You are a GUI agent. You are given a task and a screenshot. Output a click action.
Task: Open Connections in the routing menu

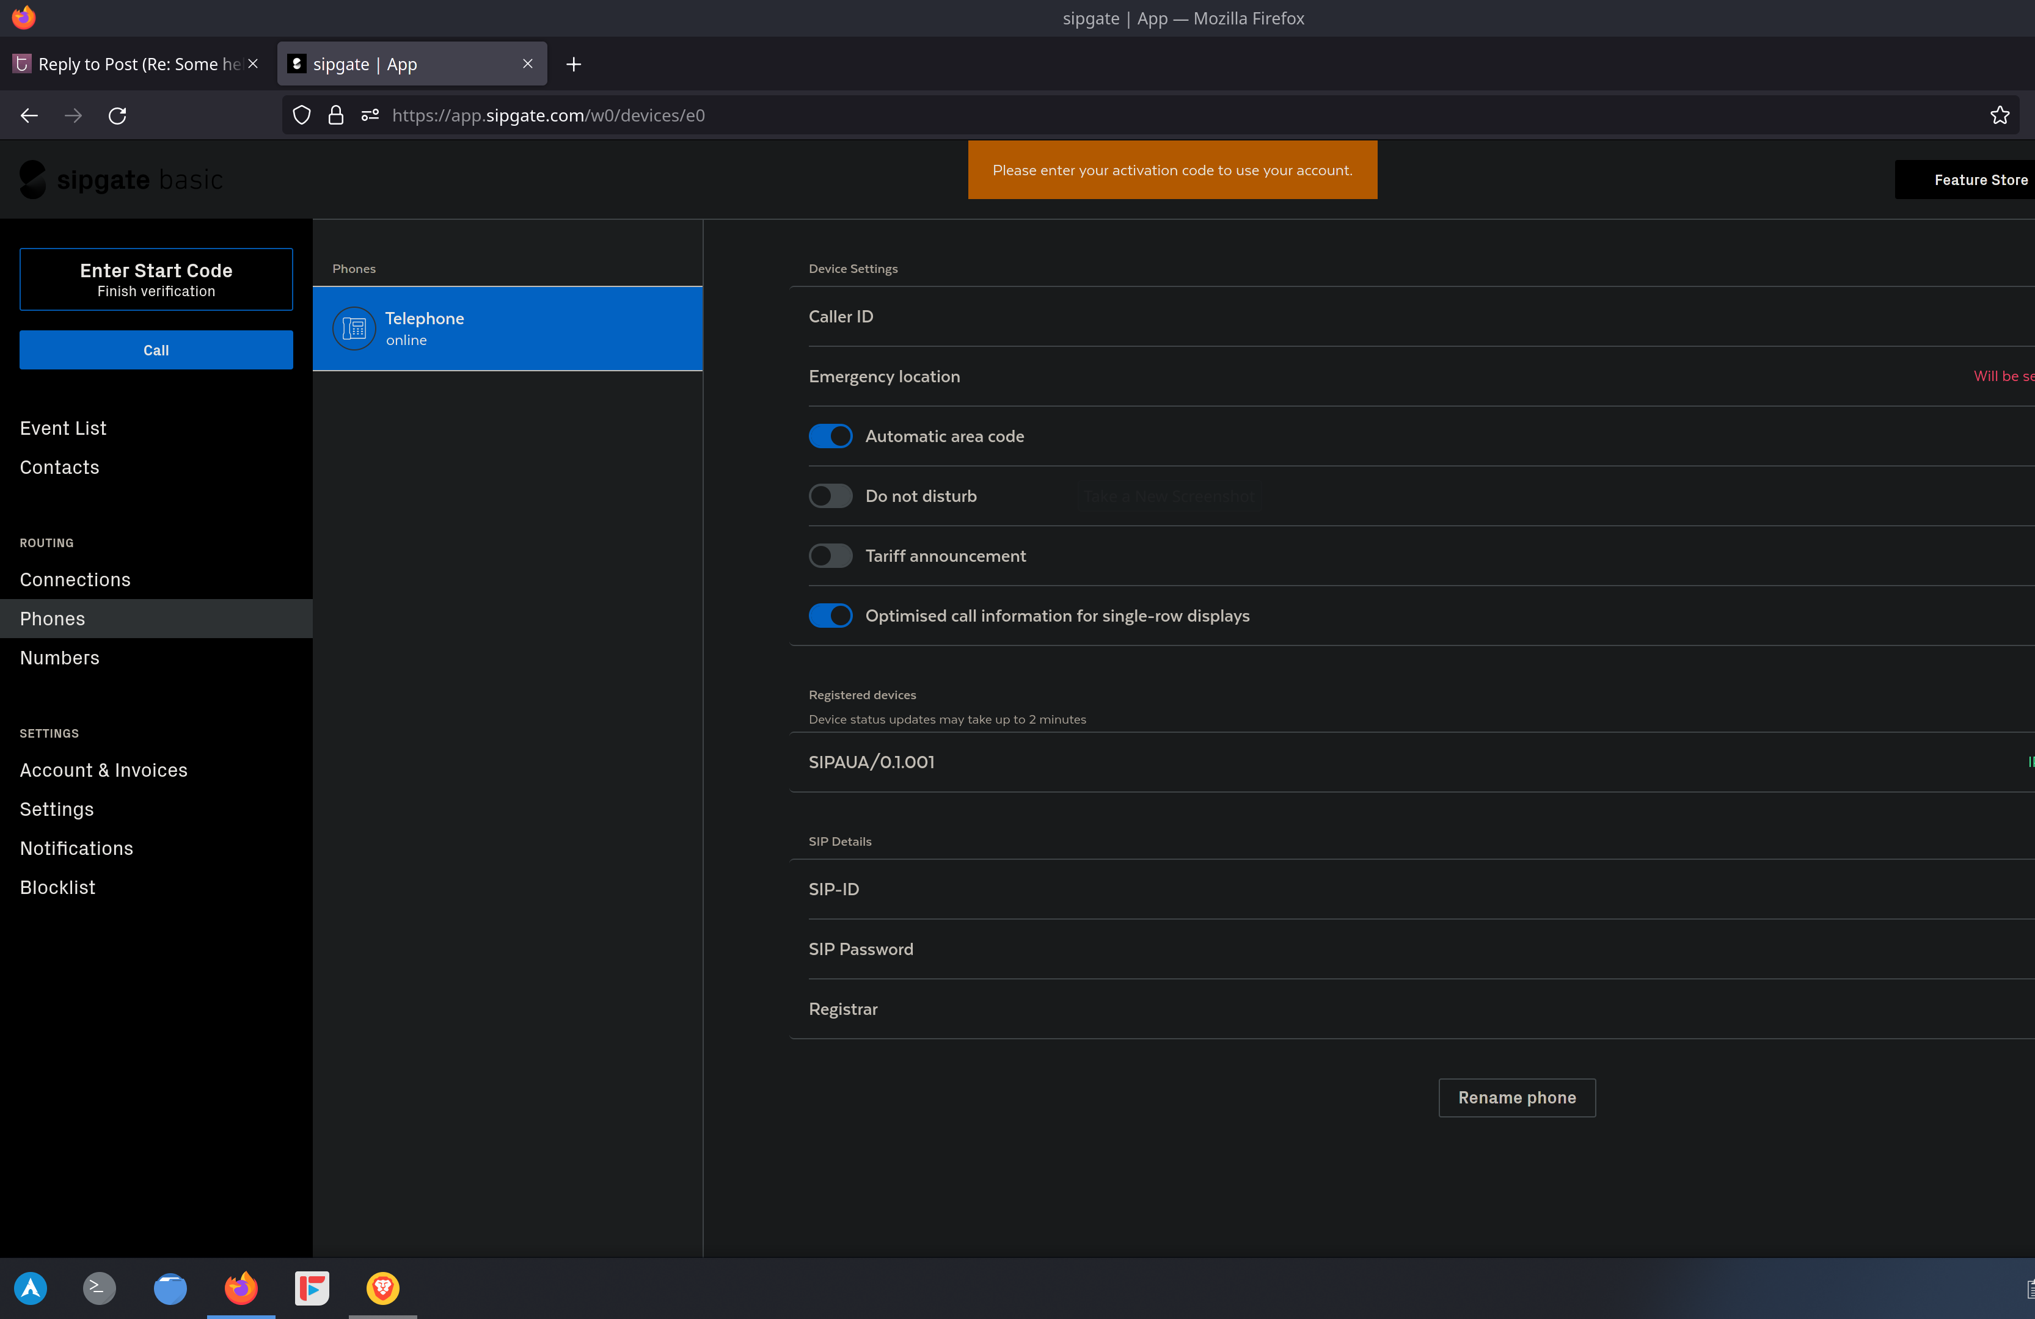[x=75, y=580]
